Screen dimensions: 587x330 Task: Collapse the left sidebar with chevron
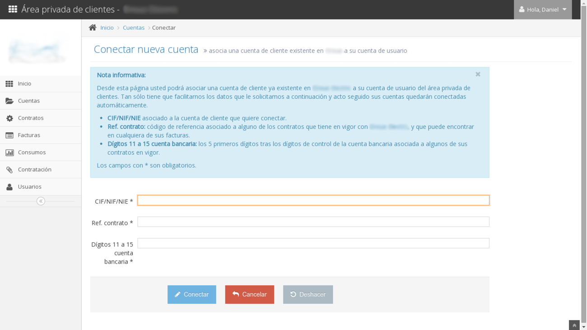click(x=41, y=201)
